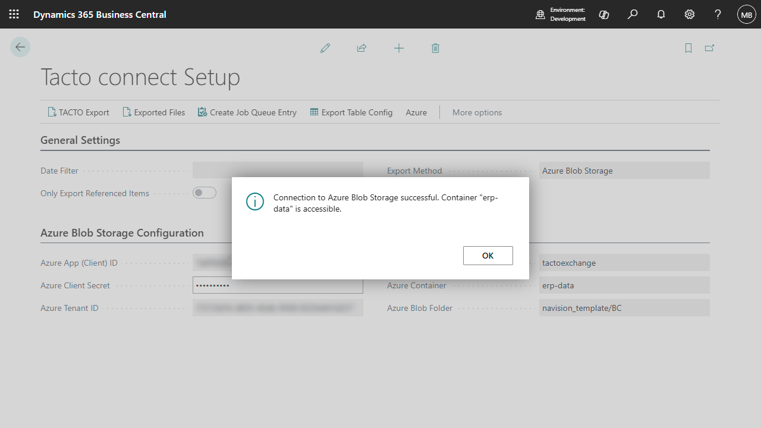Toggle Only Export Referenced Items switch

204,193
